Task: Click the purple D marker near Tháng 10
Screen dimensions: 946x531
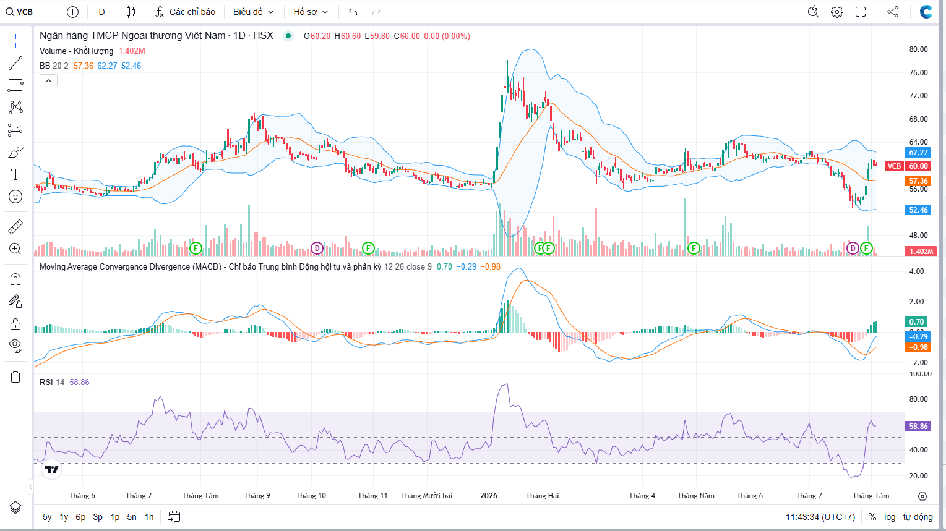Action: point(317,248)
